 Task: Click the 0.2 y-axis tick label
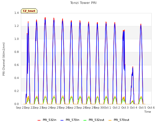click(x=16, y=91)
